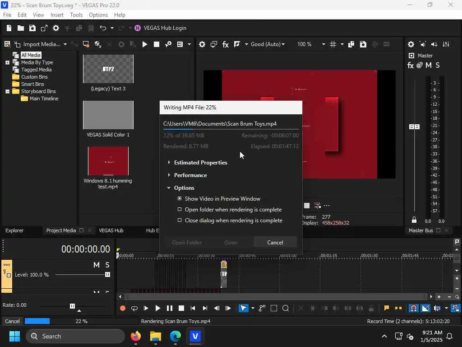Open the Undo history dropdown arrow
The image size is (462, 347).
pyautogui.click(x=112, y=28)
